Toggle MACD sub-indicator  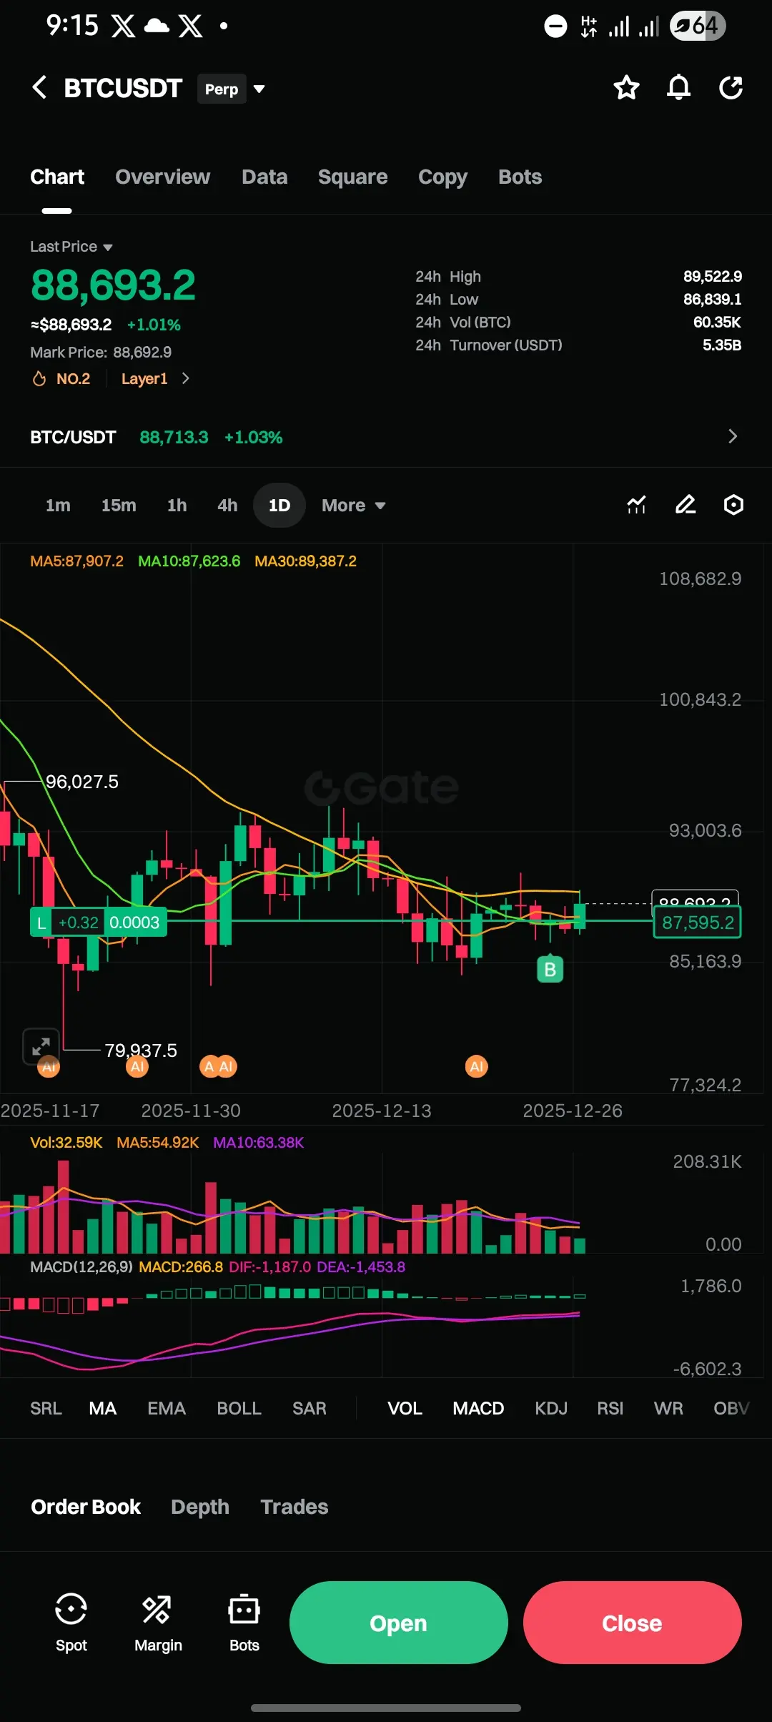(478, 1408)
